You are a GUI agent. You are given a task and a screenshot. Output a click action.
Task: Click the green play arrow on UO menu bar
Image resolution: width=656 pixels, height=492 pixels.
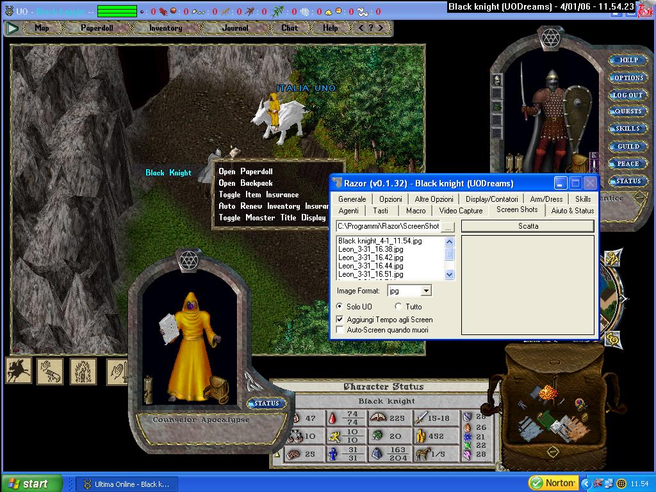point(12,28)
